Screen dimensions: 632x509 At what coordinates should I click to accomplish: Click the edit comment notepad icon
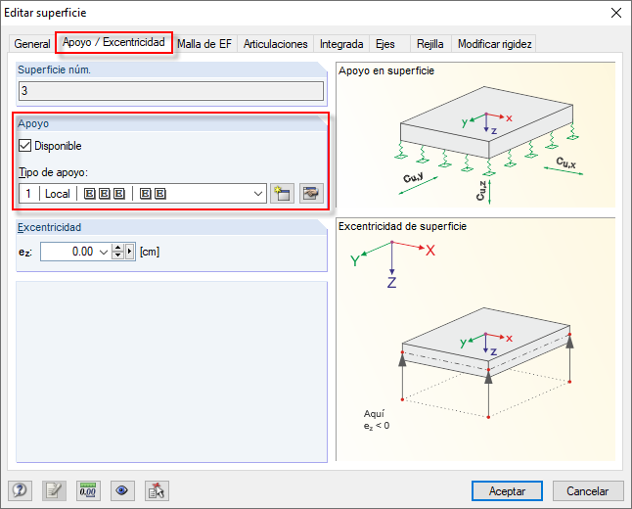point(54,490)
